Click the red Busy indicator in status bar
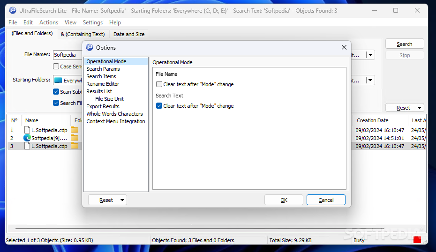This screenshot has height=252, width=436. tap(417, 240)
